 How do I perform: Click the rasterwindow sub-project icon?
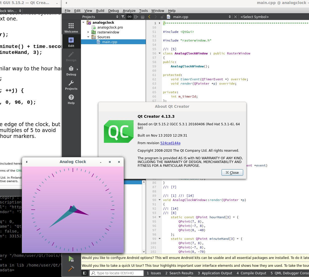pyautogui.click(x=94, y=32)
